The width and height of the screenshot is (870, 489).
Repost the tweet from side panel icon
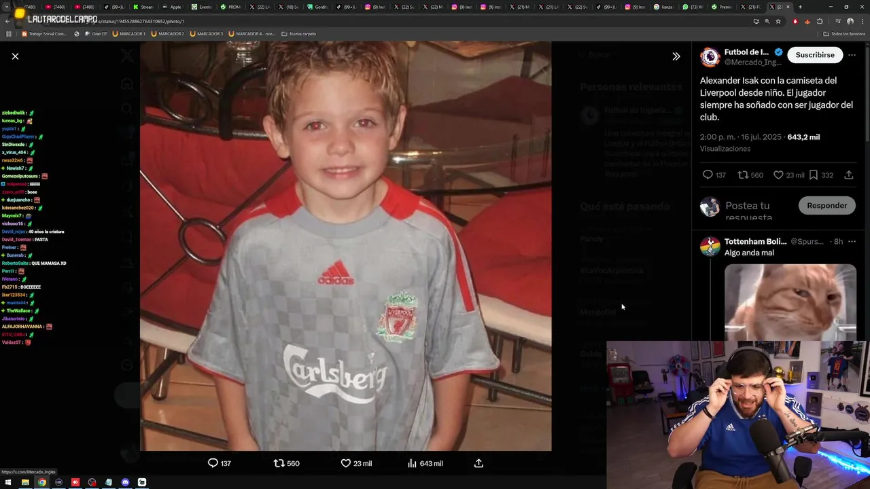743,175
